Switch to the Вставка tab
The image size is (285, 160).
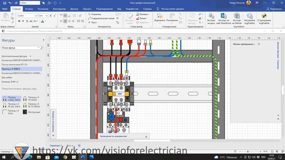29,9
